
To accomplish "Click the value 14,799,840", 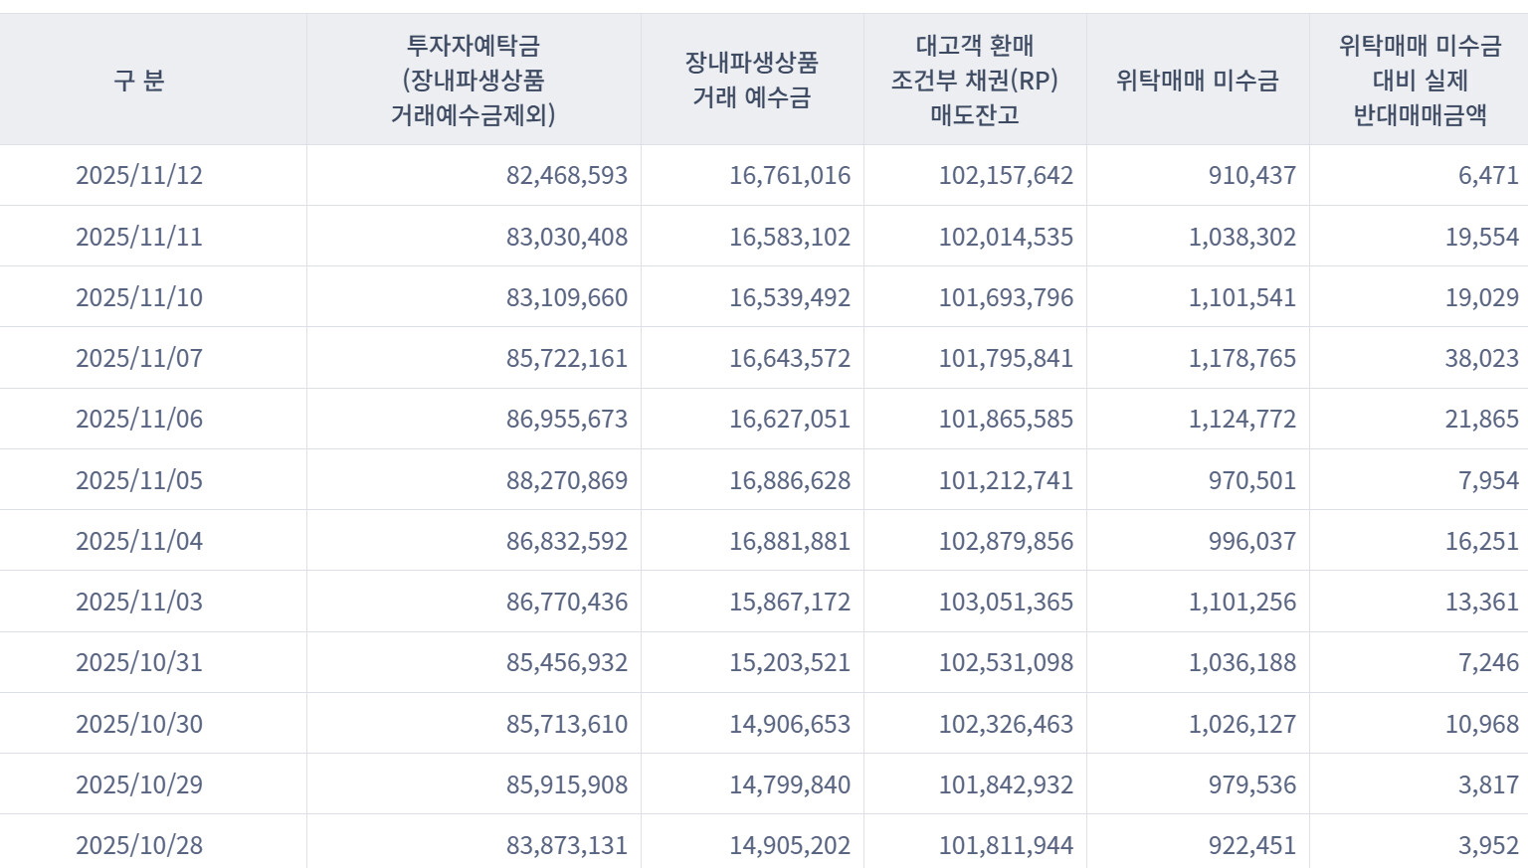I will 790,784.
